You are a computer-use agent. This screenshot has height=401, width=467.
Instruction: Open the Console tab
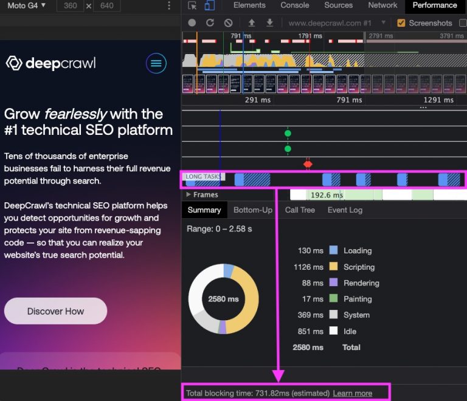294,5
